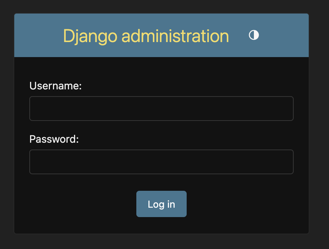The height and width of the screenshot is (249, 329).
Task: Select the Username: label text
Action: click(x=55, y=86)
